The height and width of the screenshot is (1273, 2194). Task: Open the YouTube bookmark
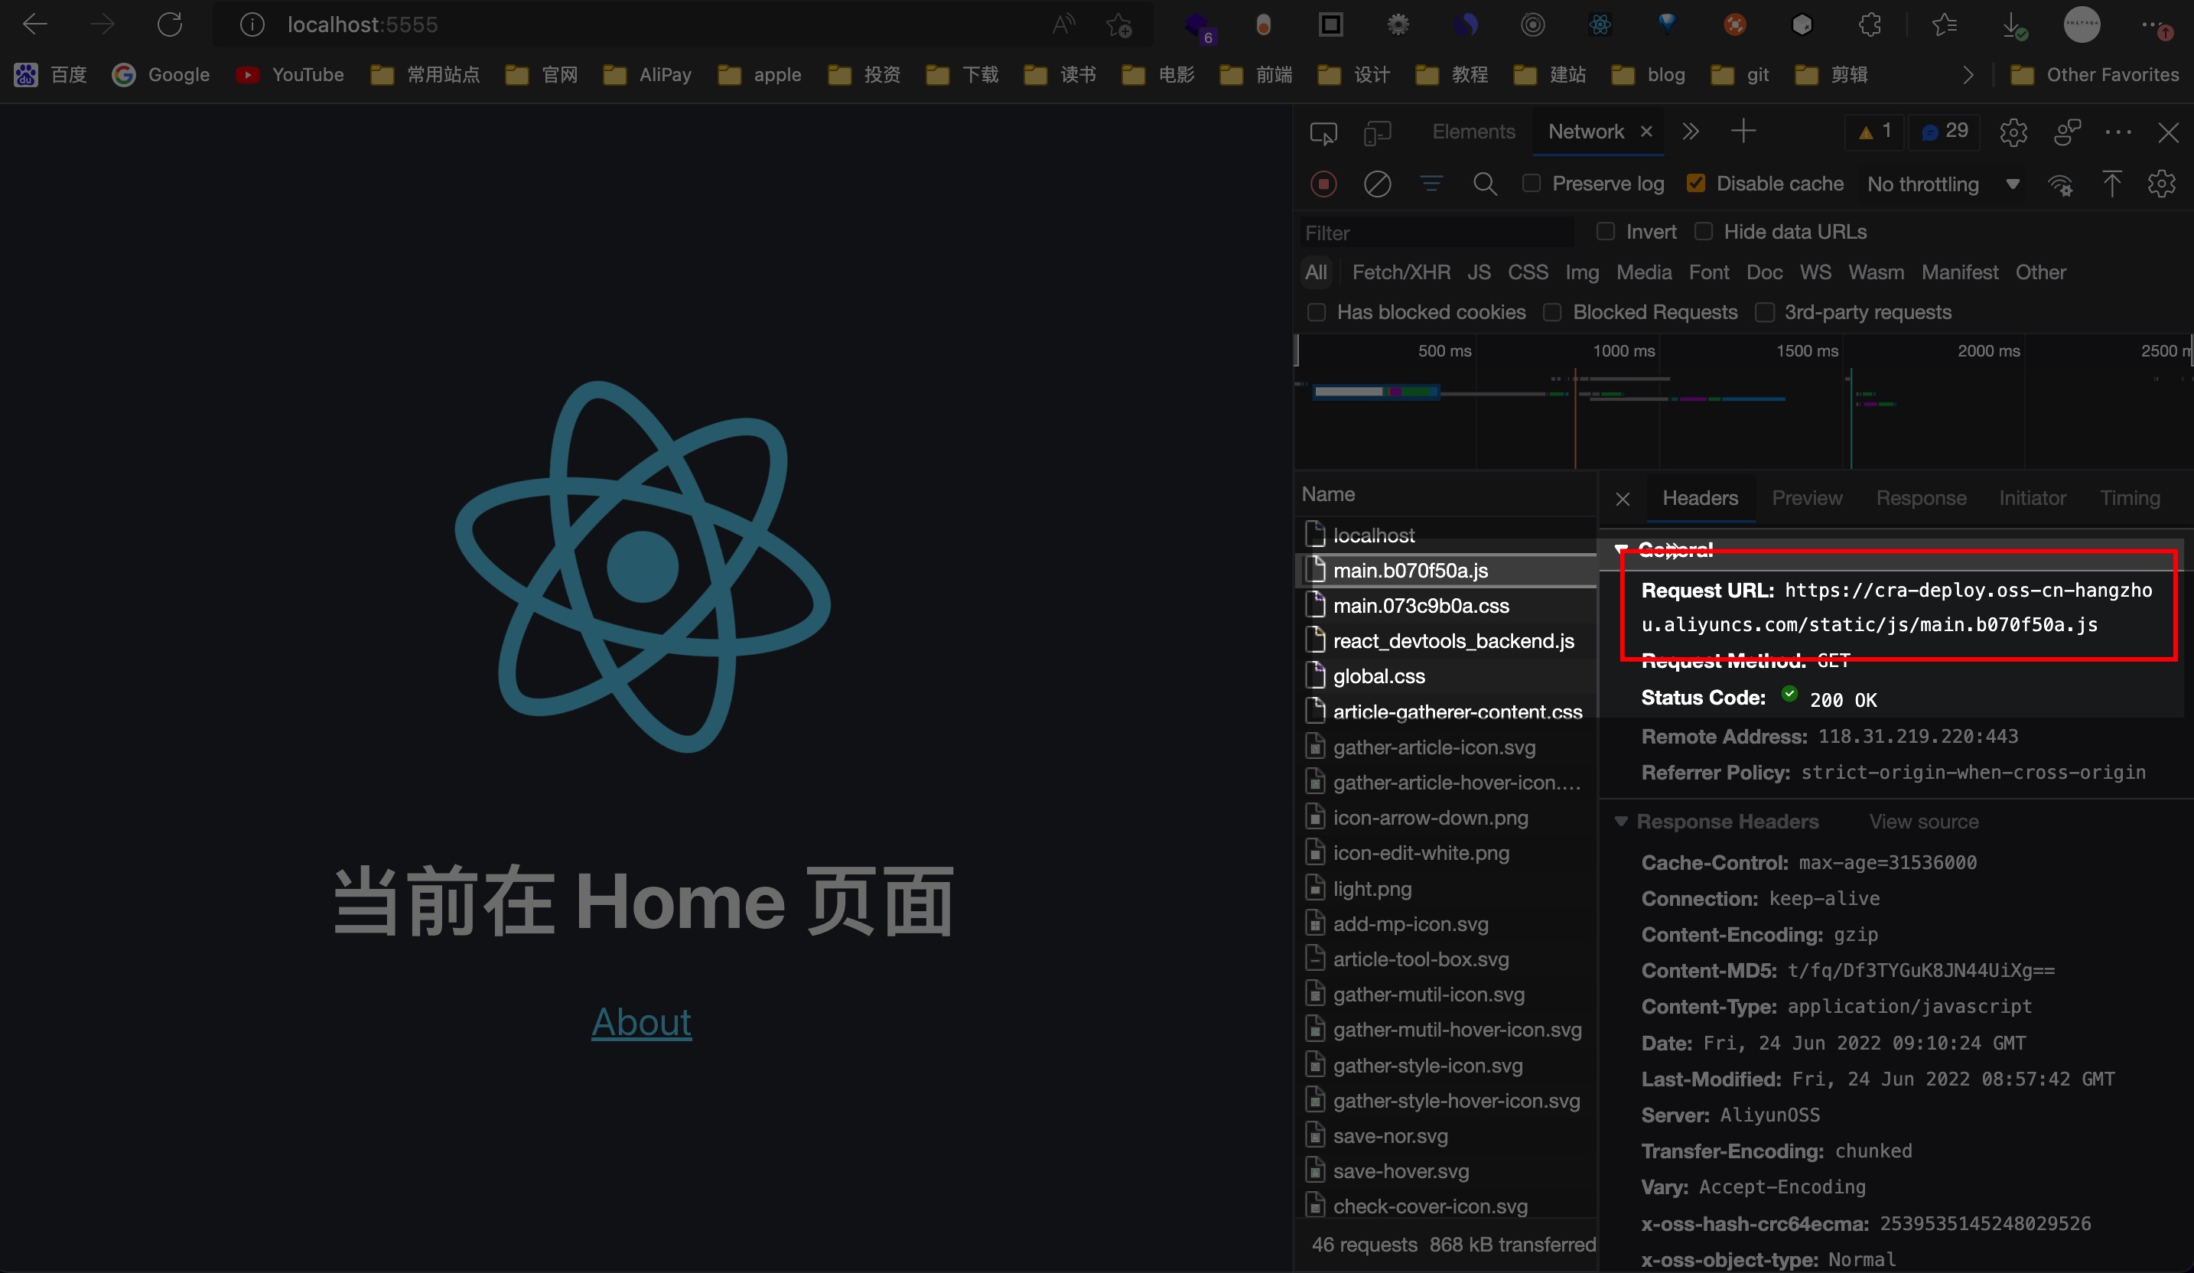point(290,75)
